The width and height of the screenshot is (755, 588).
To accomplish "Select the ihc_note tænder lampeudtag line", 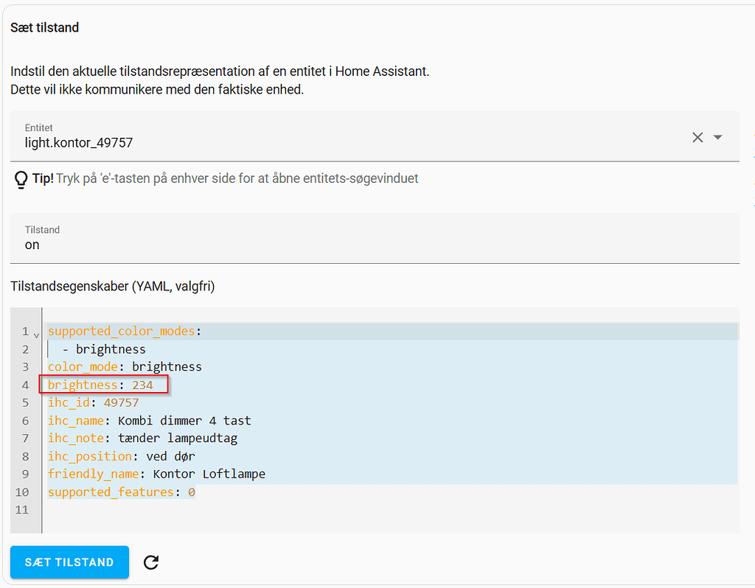I will pos(142,438).
